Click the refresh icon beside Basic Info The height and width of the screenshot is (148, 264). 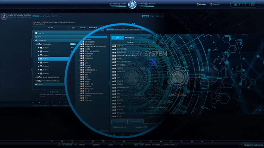pyautogui.click(x=59, y=145)
